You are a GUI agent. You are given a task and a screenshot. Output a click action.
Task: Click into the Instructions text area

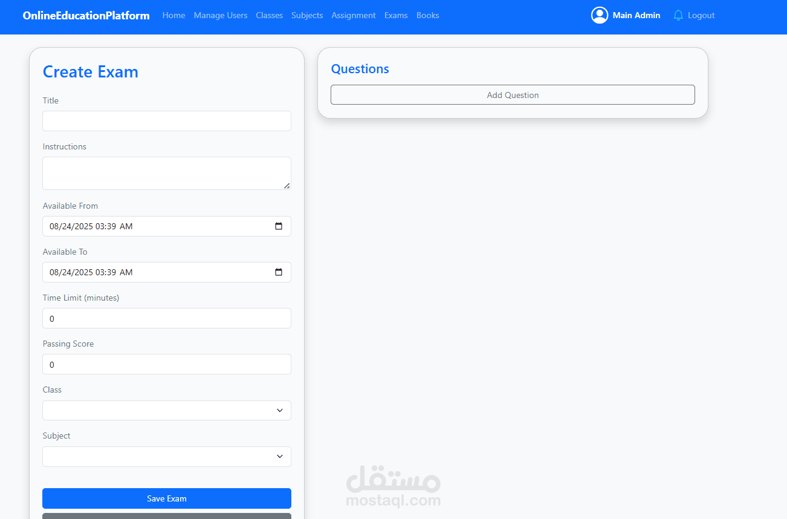point(167,174)
